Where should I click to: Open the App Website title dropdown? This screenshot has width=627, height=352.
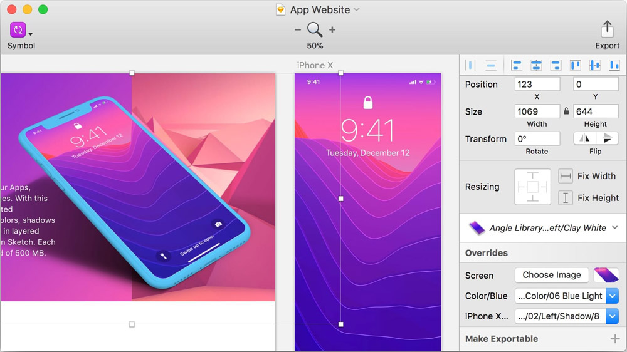357,9
